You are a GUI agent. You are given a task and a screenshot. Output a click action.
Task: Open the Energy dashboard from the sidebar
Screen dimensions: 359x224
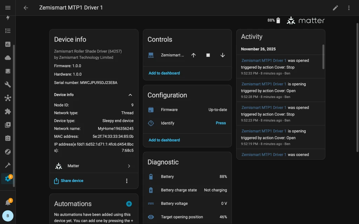click(8, 17)
